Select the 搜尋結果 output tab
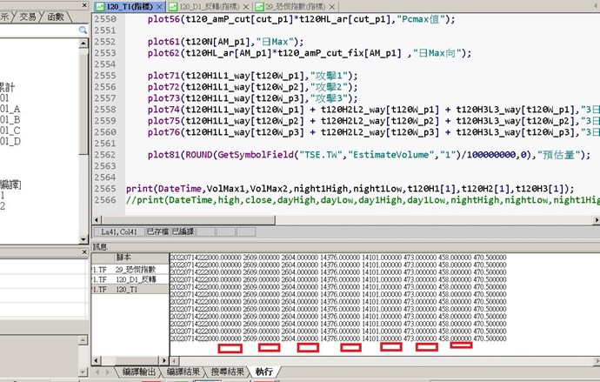The image size is (600, 382). 227,372
